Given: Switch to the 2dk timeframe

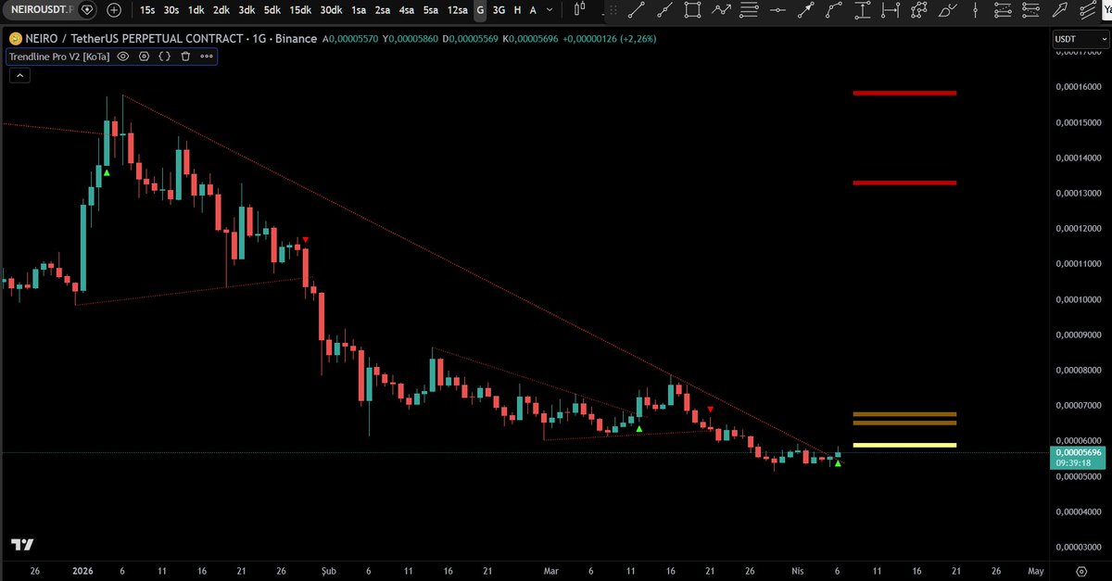Looking at the screenshot, I should 221,10.
